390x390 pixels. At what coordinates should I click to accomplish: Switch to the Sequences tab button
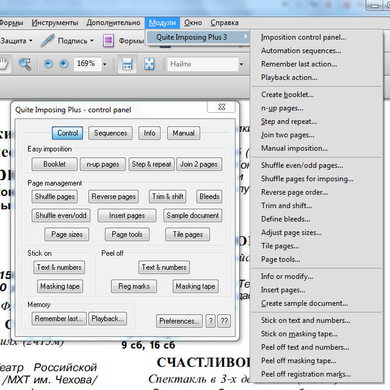[110, 133]
